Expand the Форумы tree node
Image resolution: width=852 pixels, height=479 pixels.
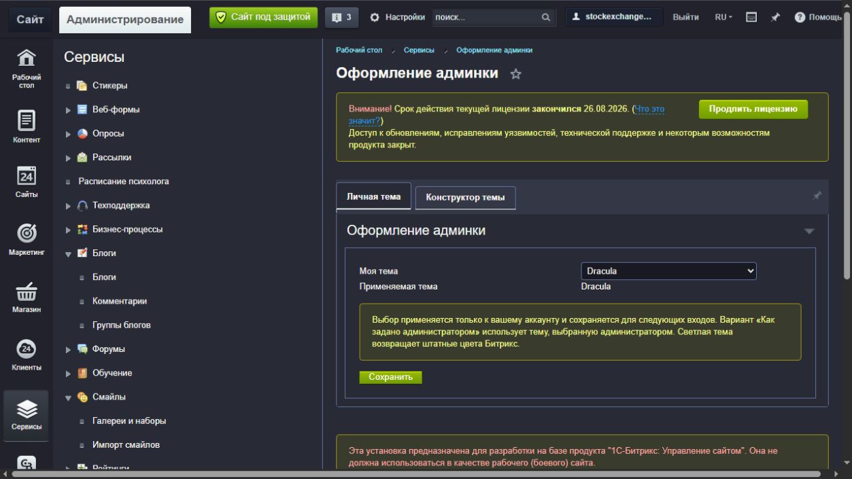point(68,349)
